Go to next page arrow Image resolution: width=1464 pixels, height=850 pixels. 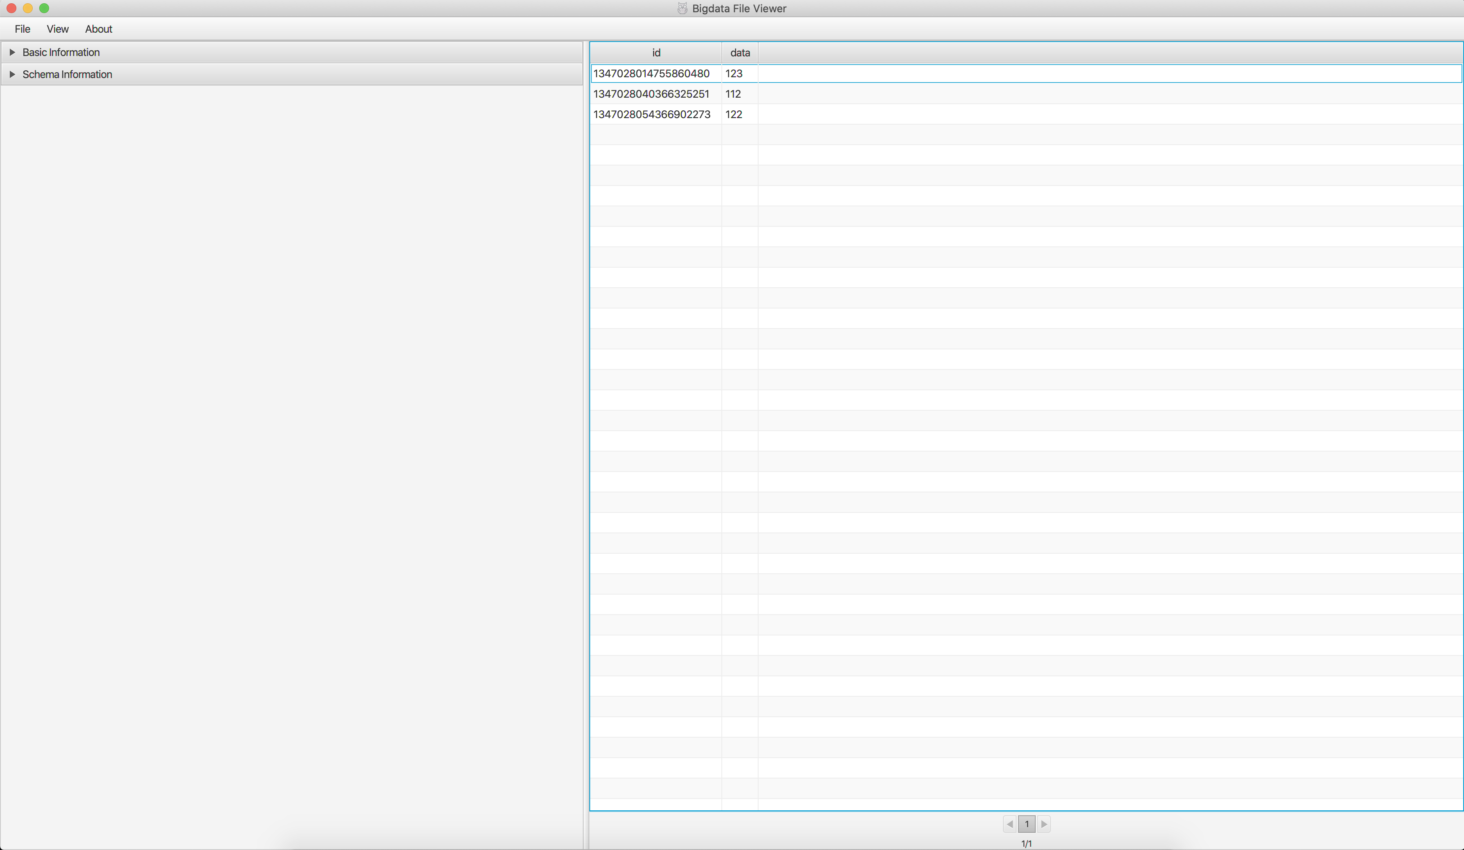1044,824
